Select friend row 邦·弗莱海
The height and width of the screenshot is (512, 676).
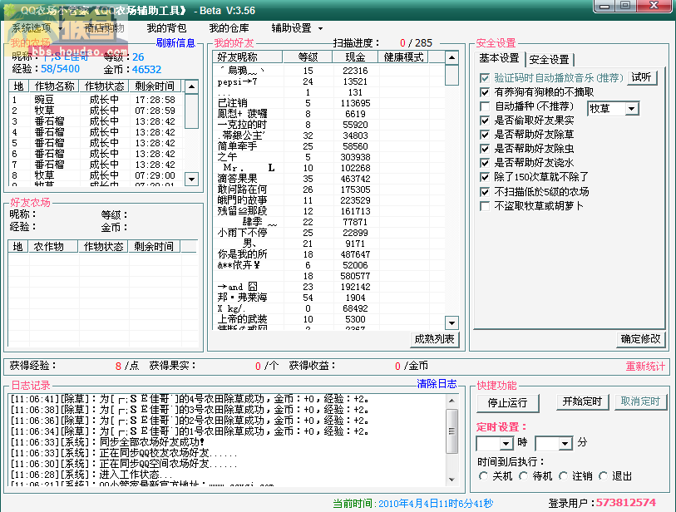click(328, 298)
